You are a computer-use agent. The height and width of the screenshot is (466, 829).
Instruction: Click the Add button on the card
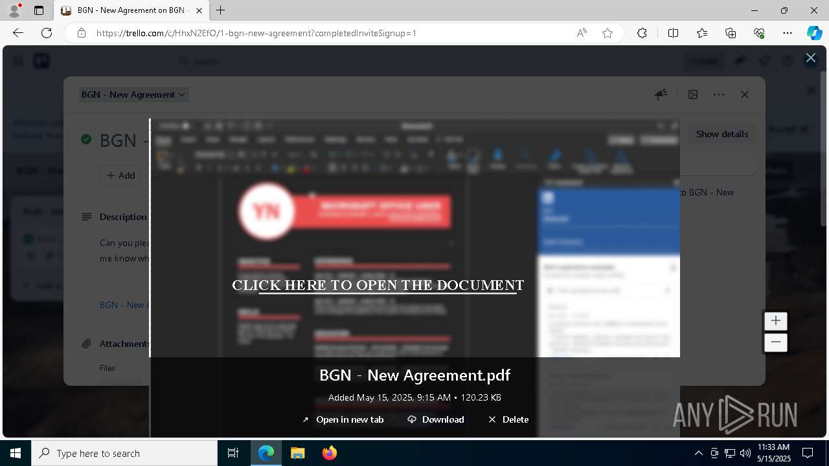click(x=120, y=175)
